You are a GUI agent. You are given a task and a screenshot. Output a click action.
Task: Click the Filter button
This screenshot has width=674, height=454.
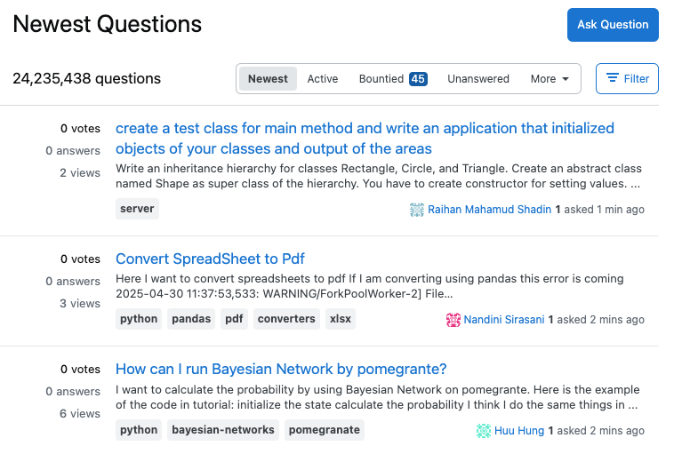(627, 78)
